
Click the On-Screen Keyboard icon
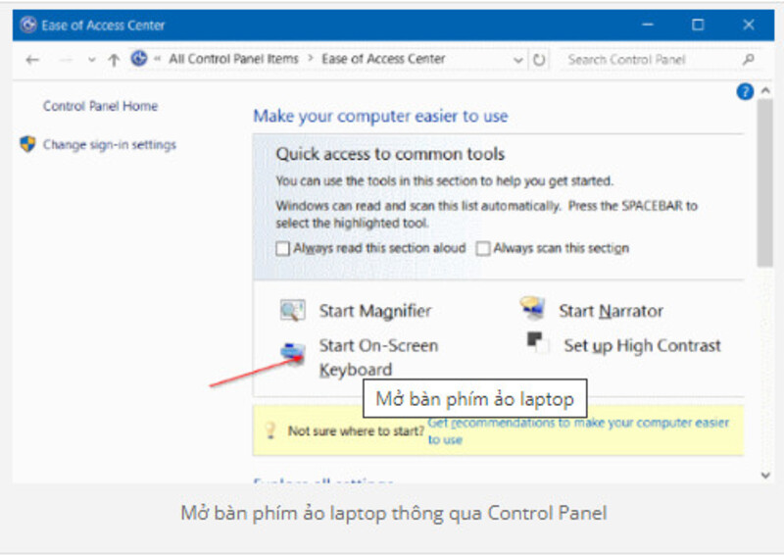click(x=293, y=353)
